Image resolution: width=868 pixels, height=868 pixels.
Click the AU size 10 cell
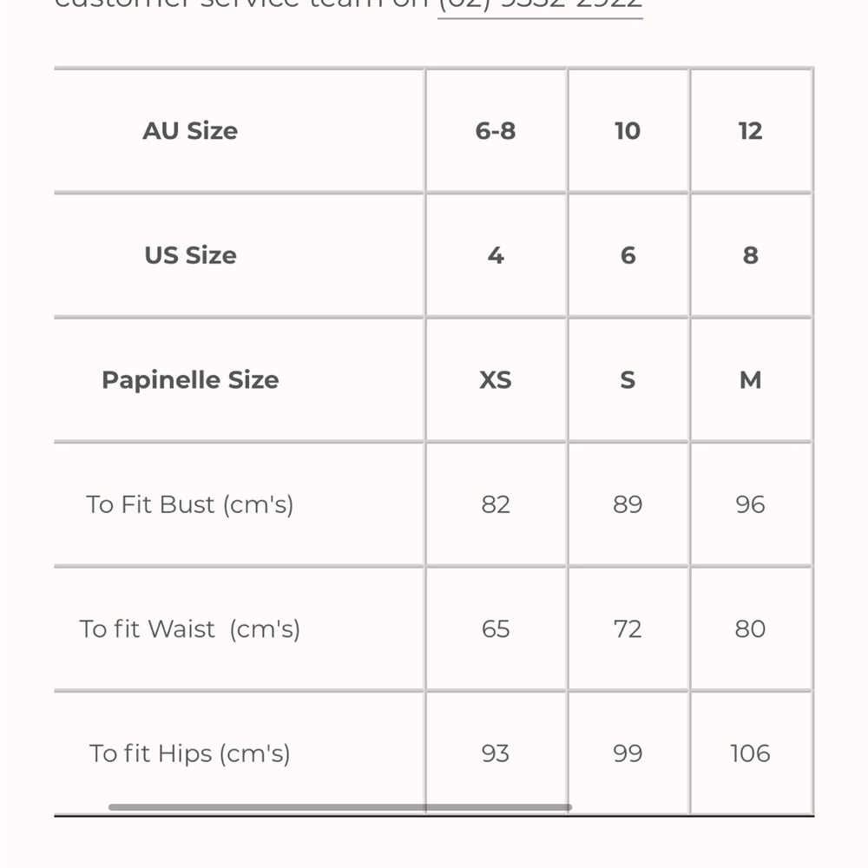[x=628, y=131]
